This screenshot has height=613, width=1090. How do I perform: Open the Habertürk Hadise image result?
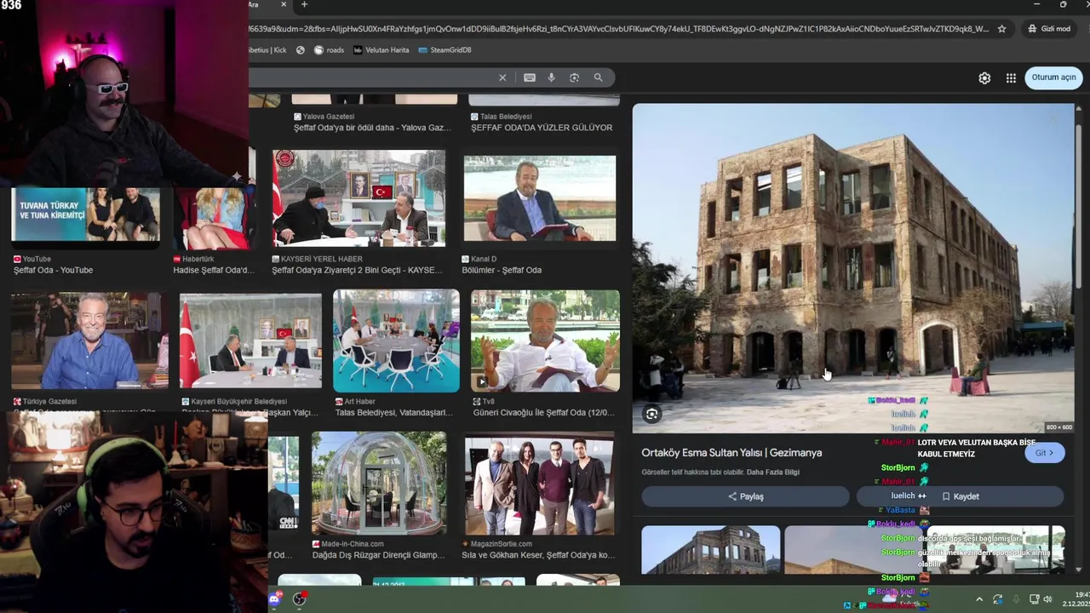(214, 217)
